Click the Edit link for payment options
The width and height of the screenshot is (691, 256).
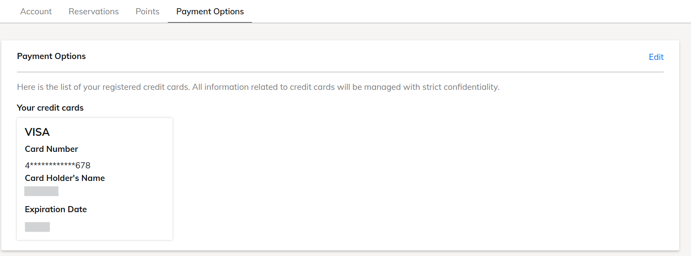656,57
